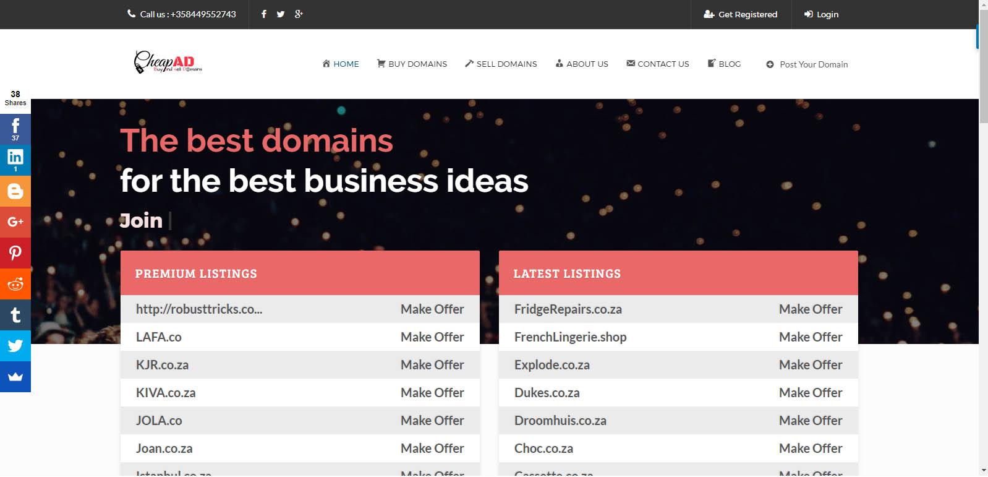988x477 pixels.
Task: Click Post Your Domain button
Action: (x=807, y=64)
